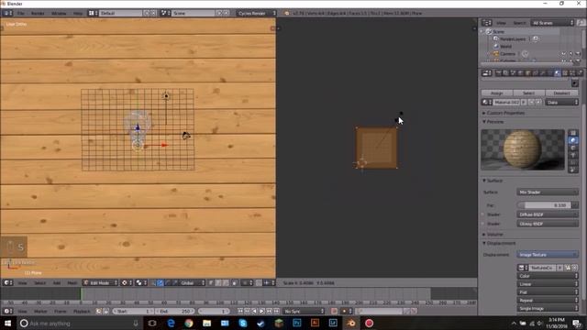Viewport: 587px width, 330px height.
Task: Open the Texture properties tab icon
Action: (565, 73)
